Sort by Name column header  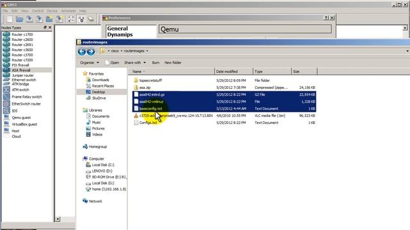coord(171,72)
